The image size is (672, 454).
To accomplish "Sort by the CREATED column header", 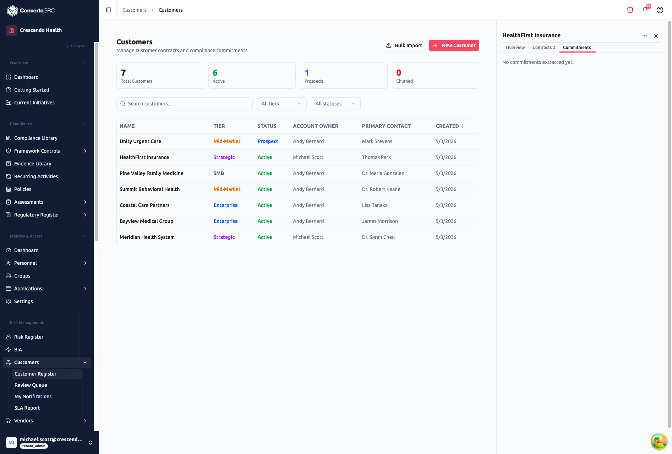I will tap(449, 126).
